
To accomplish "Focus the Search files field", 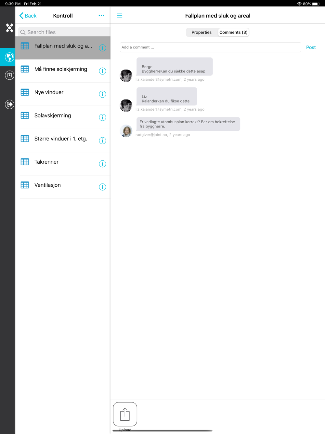I will point(64,32).
